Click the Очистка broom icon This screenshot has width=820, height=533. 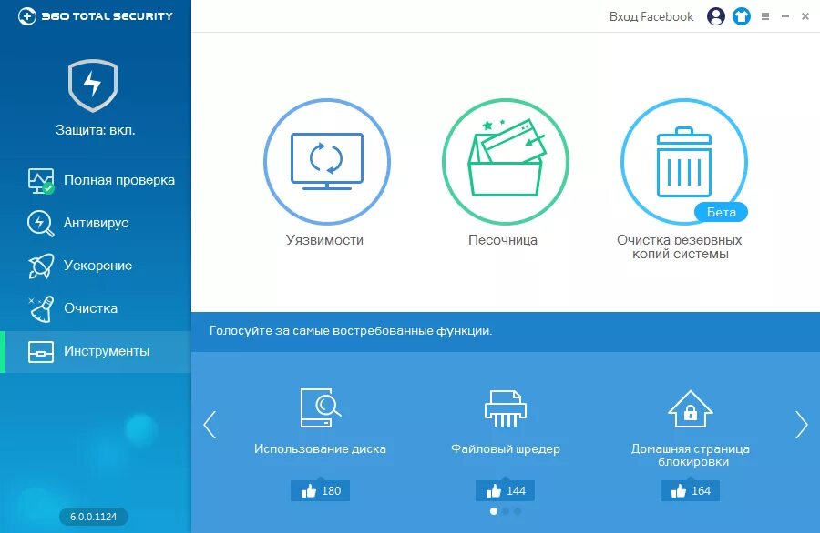(x=41, y=309)
